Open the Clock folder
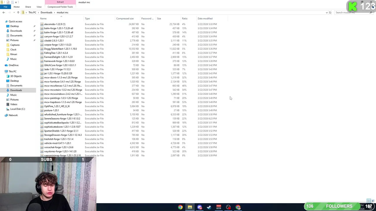376x211 pixels. coord(13,50)
